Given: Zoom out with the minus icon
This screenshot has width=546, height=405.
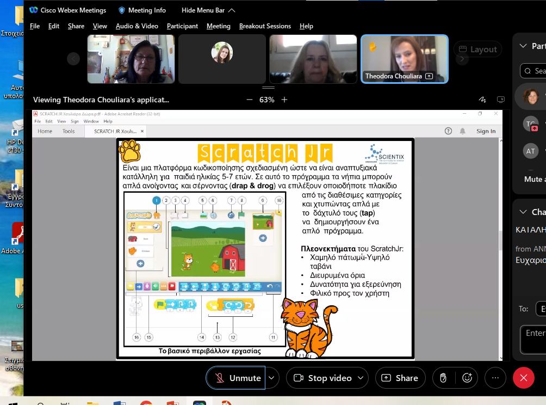Looking at the screenshot, I should click(x=250, y=100).
